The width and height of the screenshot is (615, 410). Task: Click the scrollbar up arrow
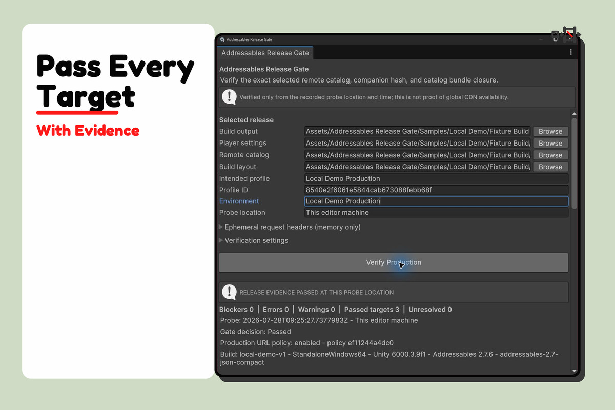point(574,114)
